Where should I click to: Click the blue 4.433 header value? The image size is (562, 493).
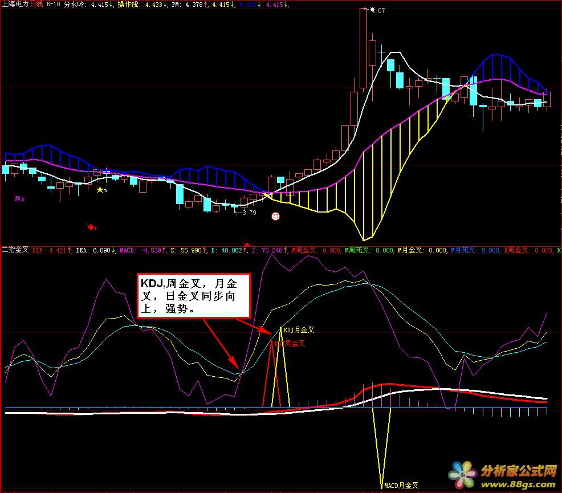(x=250, y=5)
